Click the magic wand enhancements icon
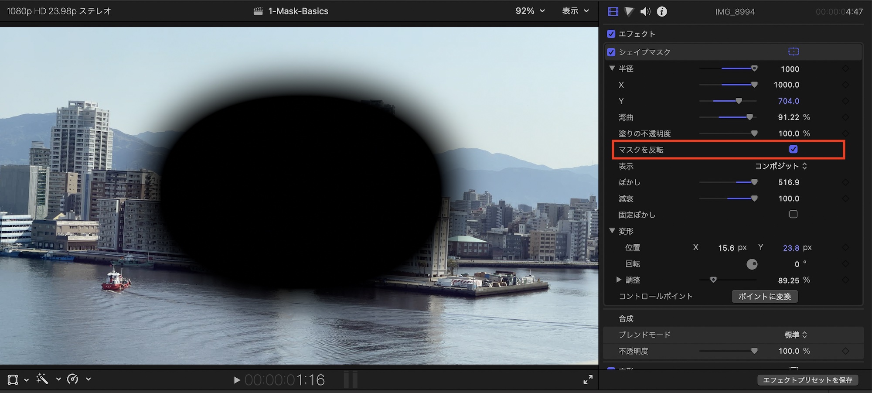Screen dimensions: 872x393 tap(42, 379)
